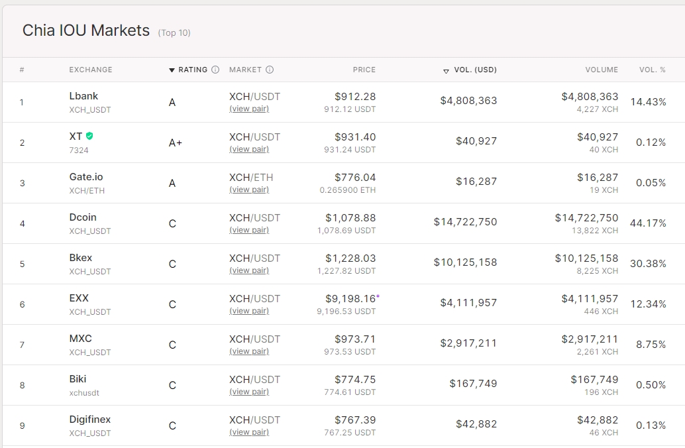Open the Lbank exchange page
The image size is (685, 448).
(83, 95)
